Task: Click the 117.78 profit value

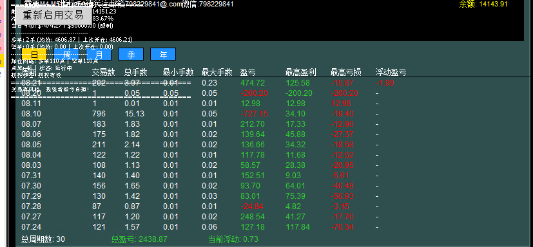Action: [253, 155]
